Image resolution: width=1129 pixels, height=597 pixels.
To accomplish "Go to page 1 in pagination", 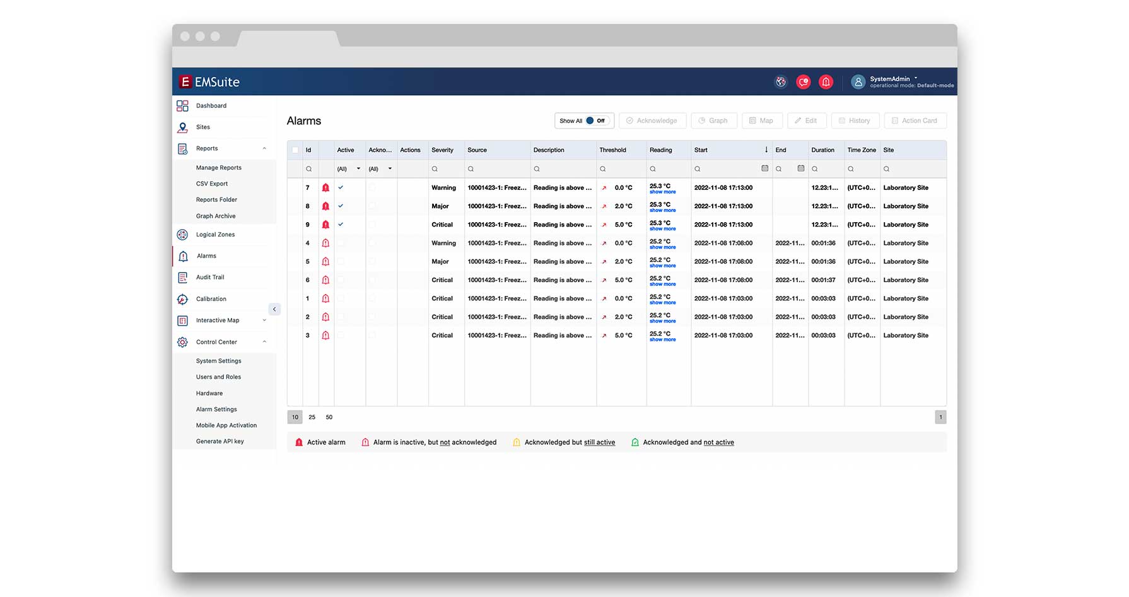I will [x=940, y=417].
